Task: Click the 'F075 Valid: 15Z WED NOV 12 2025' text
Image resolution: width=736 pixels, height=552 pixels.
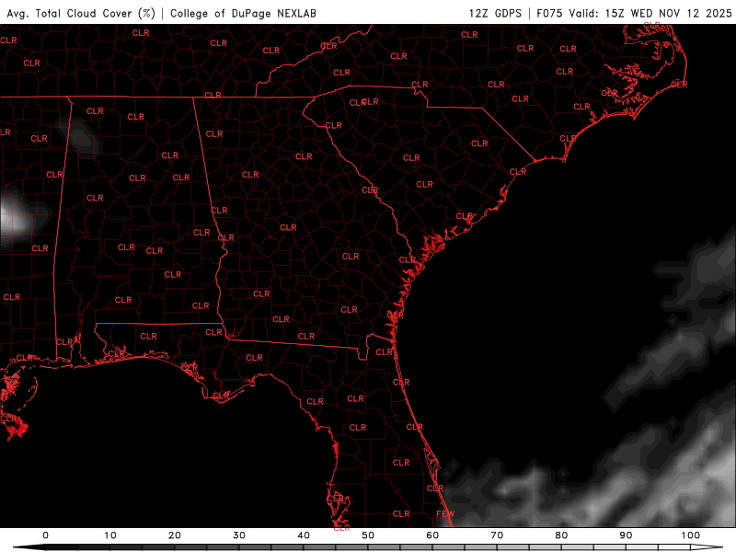Action: 634,14
